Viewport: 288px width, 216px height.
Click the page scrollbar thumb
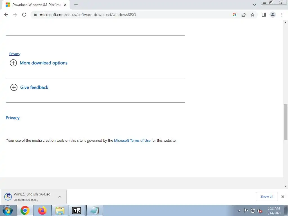[286, 122]
